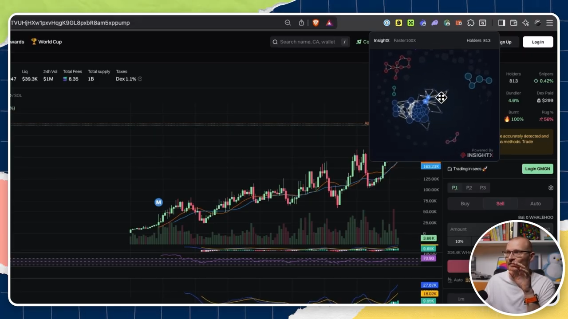The height and width of the screenshot is (319, 568).
Task: Click the Liq $39.3K stat
Action: [x=30, y=75]
